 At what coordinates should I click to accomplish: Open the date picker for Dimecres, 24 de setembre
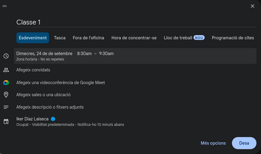(x=44, y=54)
